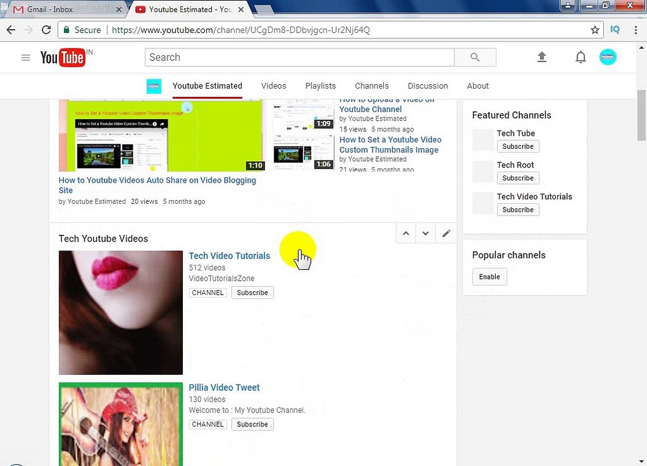Viewport: 647px width, 466px height.
Task: Play the large 1:10 video thumbnail
Action: click(160, 135)
